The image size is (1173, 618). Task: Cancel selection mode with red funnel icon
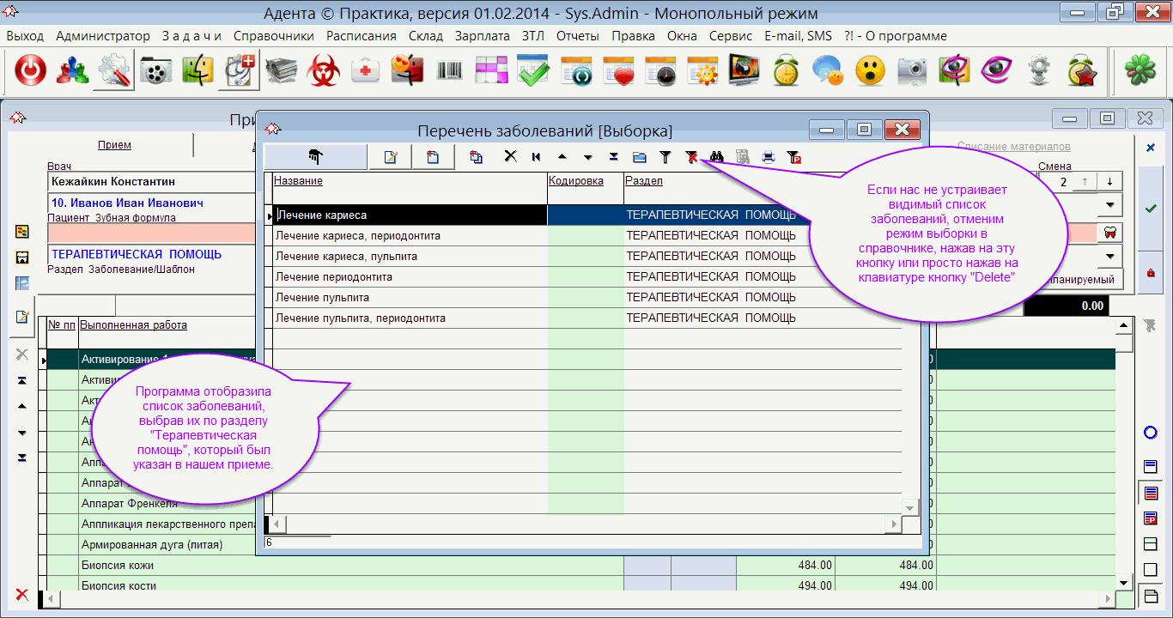691,157
